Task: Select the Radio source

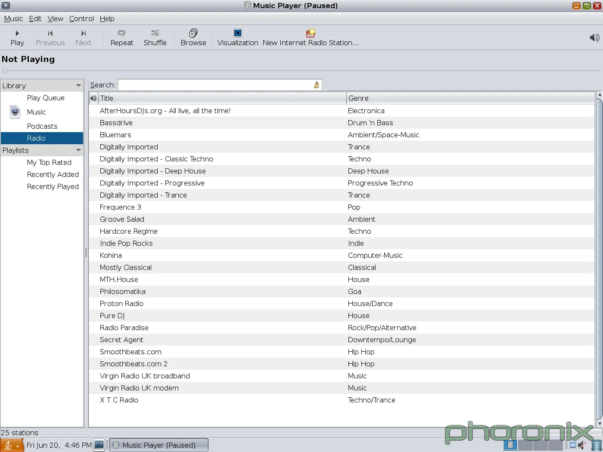Action: tap(42, 138)
